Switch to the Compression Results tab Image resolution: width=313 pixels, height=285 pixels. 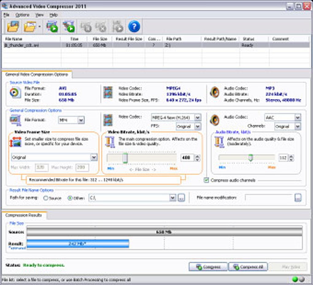[x=24, y=215]
